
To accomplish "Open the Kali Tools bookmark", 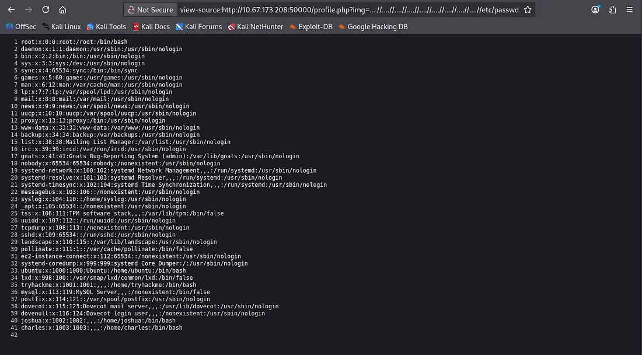I will pyautogui.click(x=106, y=27).
